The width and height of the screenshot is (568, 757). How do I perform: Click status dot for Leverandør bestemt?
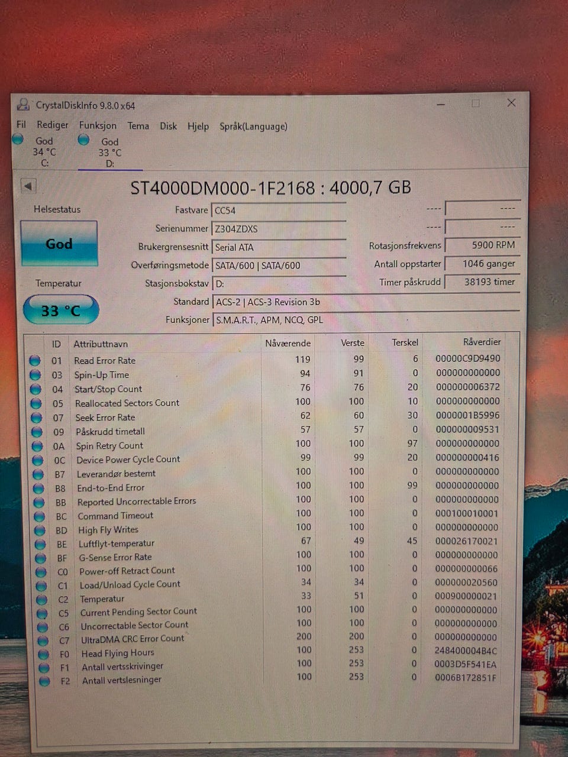coord(38,474)
